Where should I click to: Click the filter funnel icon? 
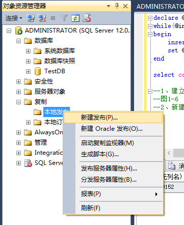(64, 18)
